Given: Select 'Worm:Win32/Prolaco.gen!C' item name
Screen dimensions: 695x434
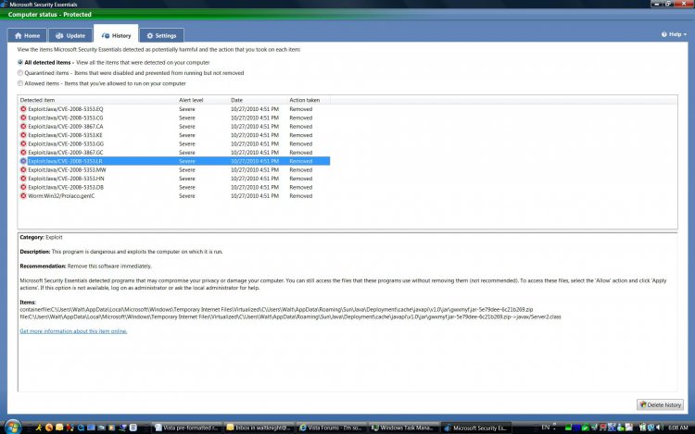Looking at the screenshot, I should click(x=61, y=196).
